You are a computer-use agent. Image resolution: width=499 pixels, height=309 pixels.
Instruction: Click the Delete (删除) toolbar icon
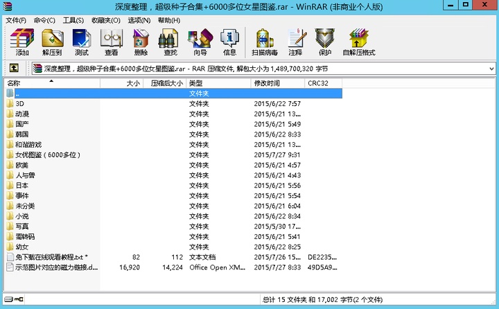pyautogui.click(x=141, y=42)
